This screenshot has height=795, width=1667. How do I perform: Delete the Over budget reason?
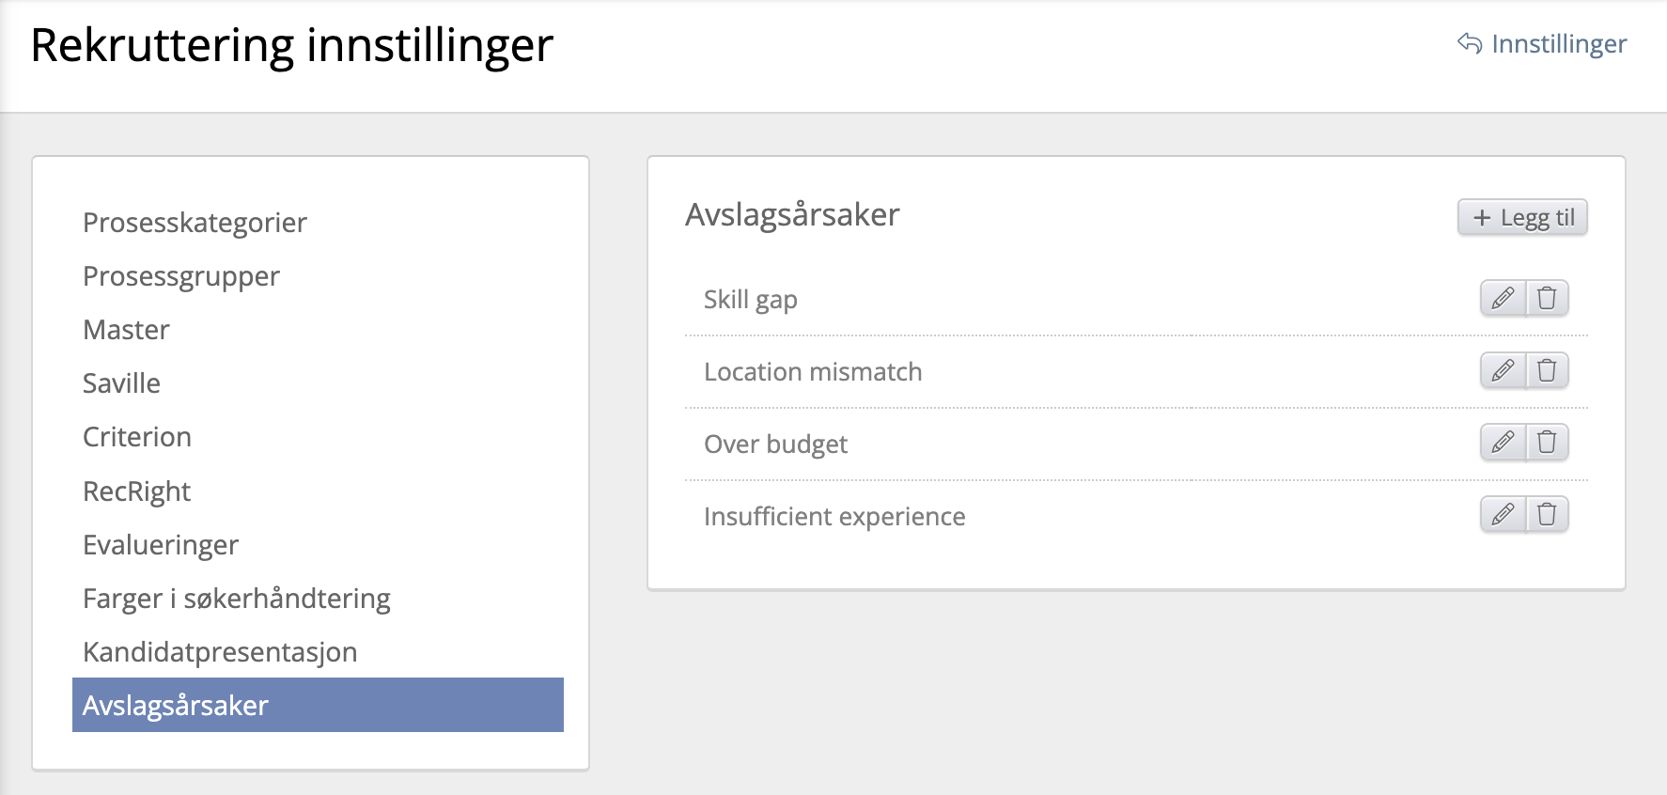coord(1547,443)
